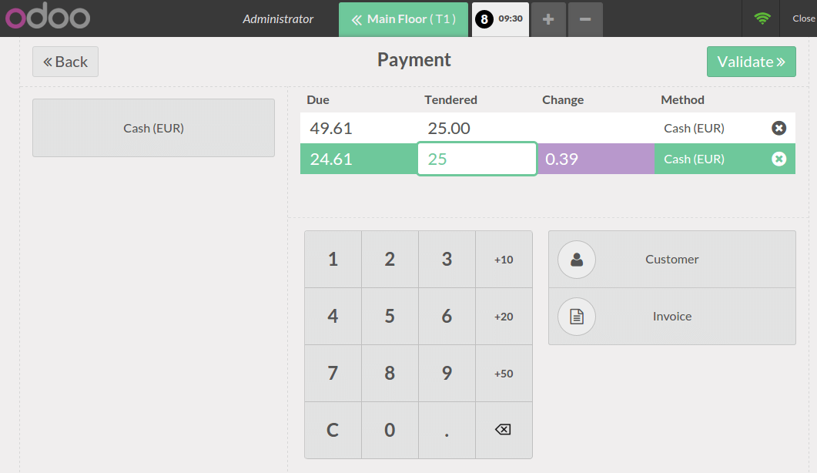817x473 pixels.
Task: Click the Invoice document icon
Action: click(577, 317)
